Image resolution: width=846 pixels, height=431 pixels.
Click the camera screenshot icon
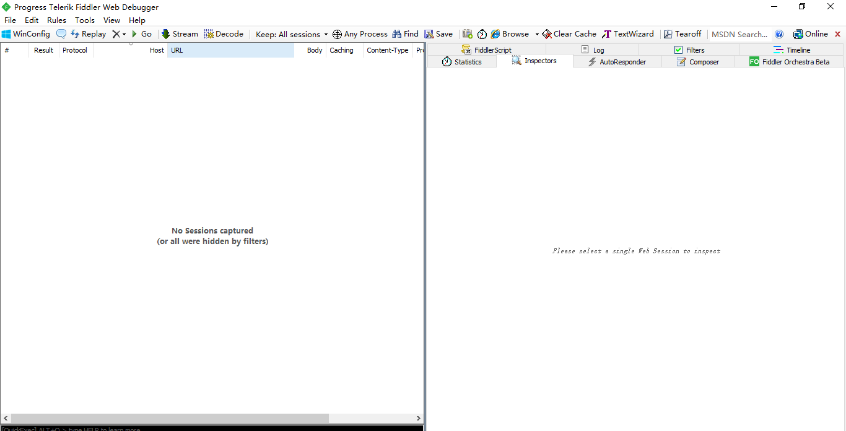(468, 34)
